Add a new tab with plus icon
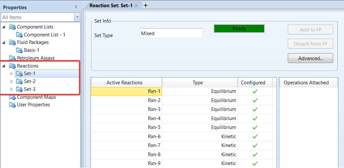This screenshot has width=344, height=168. [146, 5]
